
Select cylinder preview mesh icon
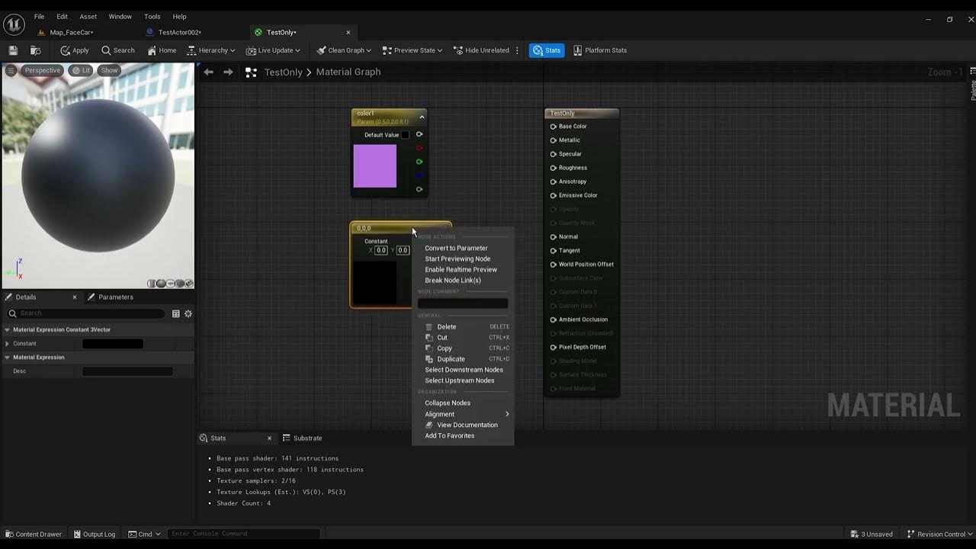click(x=152, y=284)
